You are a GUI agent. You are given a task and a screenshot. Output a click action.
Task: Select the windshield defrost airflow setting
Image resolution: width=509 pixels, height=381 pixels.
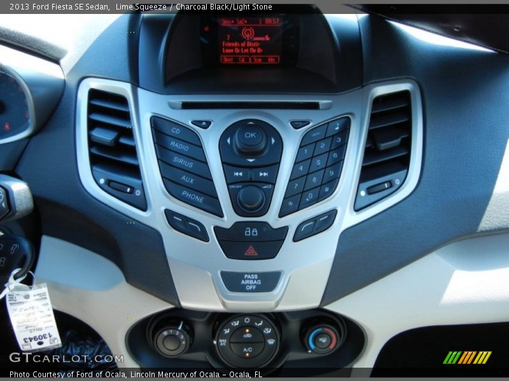click(270, 342)
